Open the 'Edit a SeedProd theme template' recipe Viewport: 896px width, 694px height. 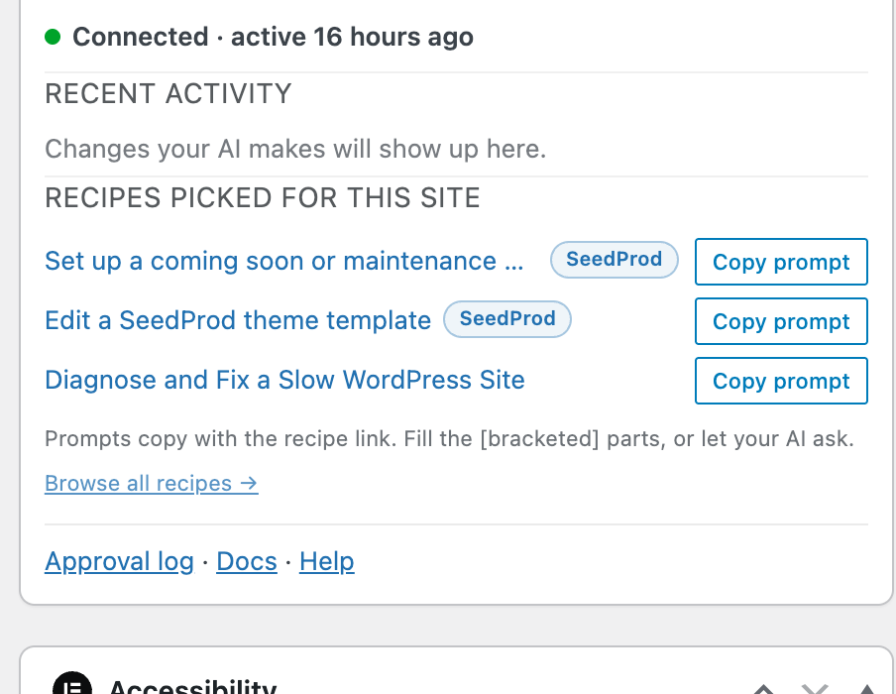(238, 320)
